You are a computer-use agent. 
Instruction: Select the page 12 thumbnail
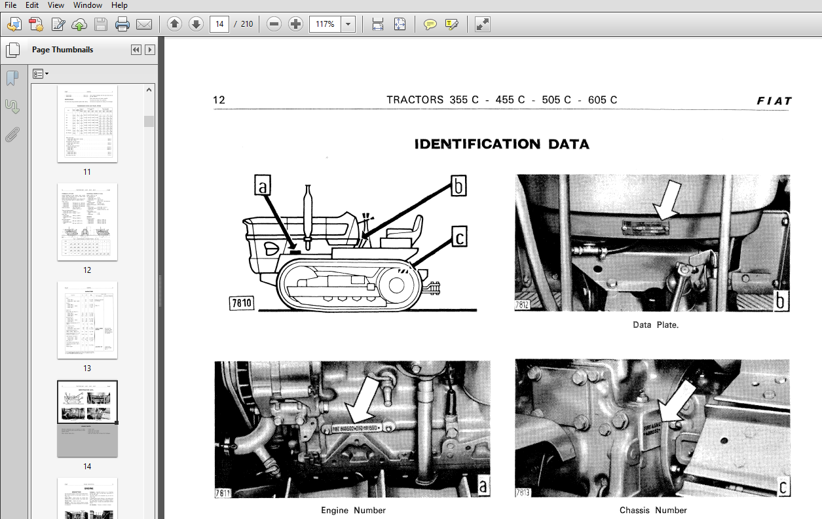pyautogui.click(x=87, y=222)
